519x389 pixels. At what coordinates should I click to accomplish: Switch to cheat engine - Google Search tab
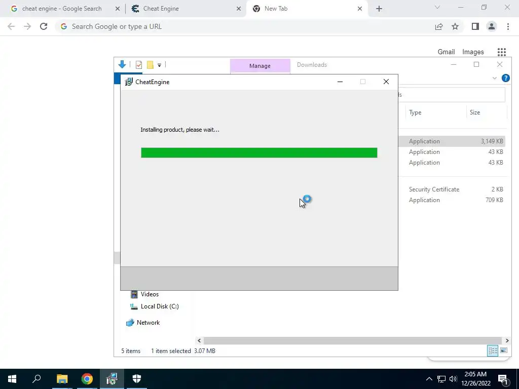pos(62,9)
